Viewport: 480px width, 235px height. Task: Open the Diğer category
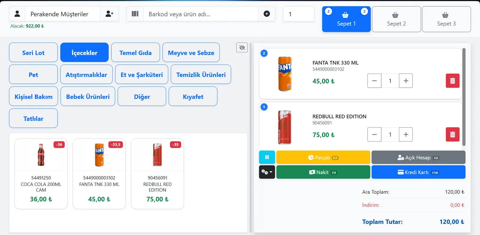(x=142, y=96)
